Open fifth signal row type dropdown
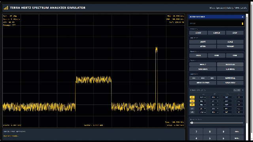Viewport: 253px width, 142px height. (203, 112)
